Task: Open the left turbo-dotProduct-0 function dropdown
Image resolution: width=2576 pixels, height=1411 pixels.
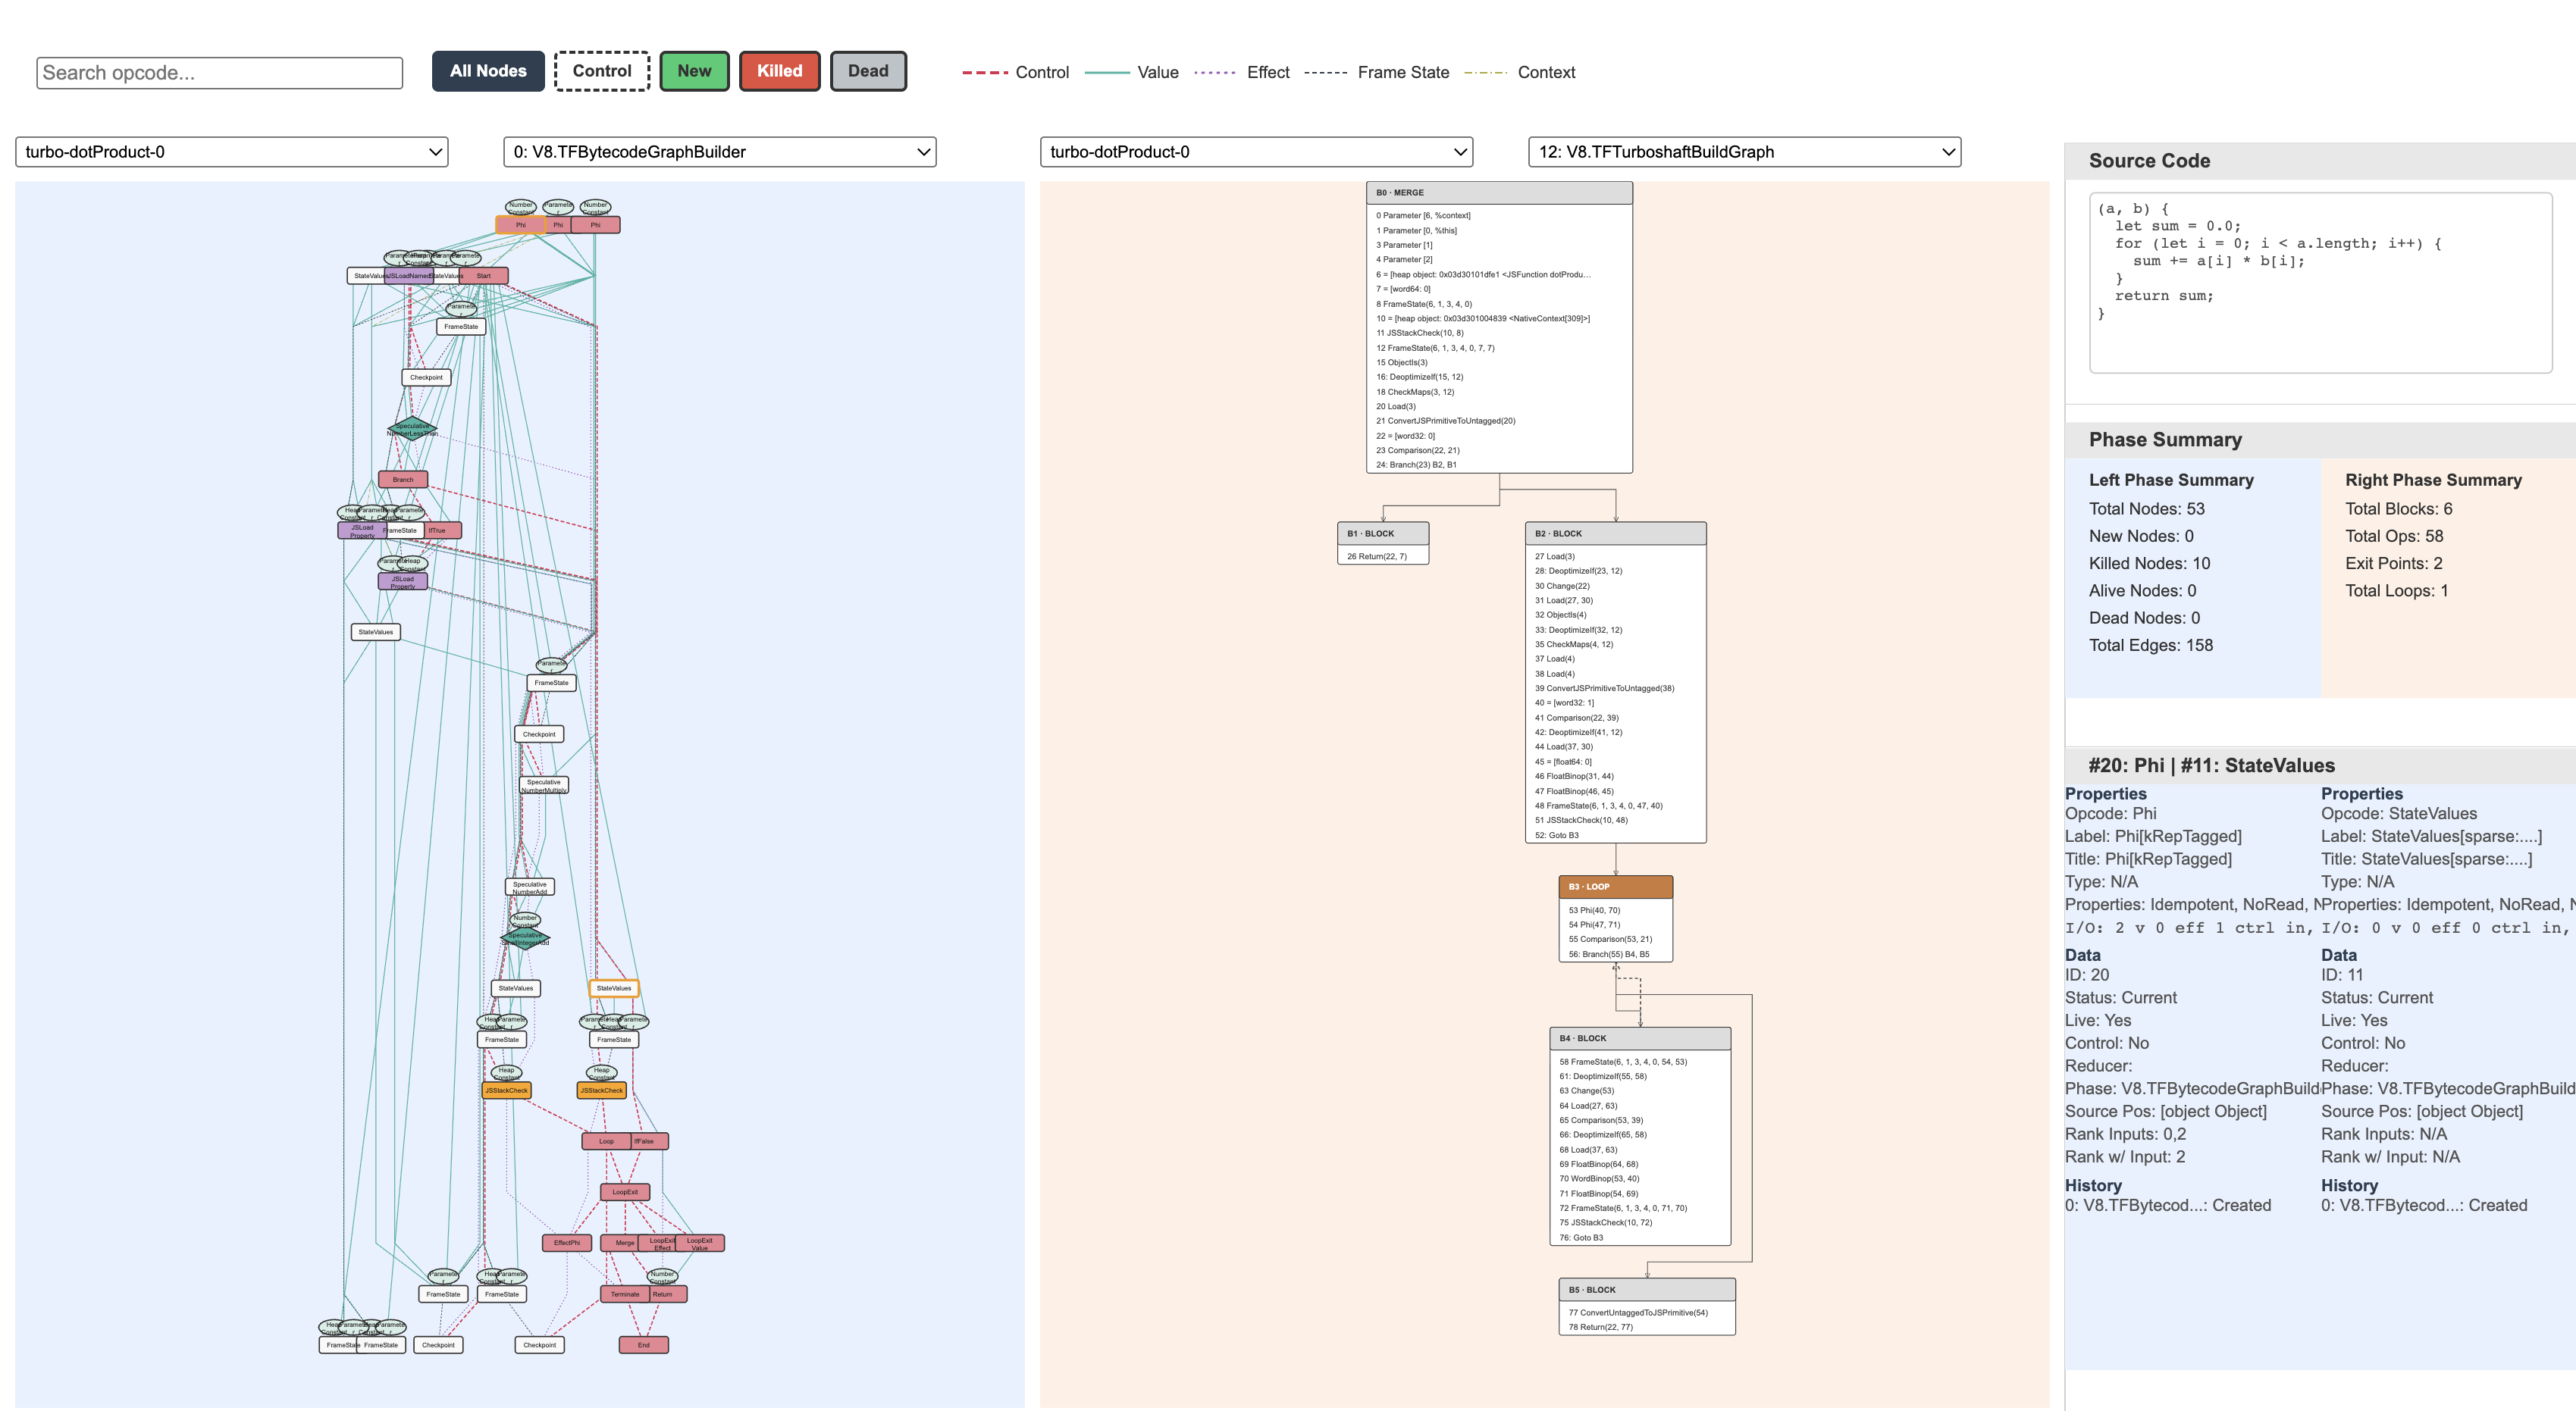Action: [x=232, y=152]
